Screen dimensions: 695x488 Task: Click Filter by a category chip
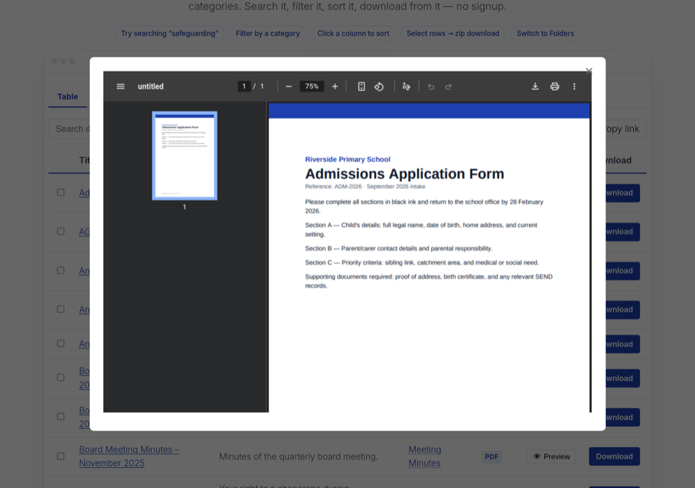pos(268,33)
